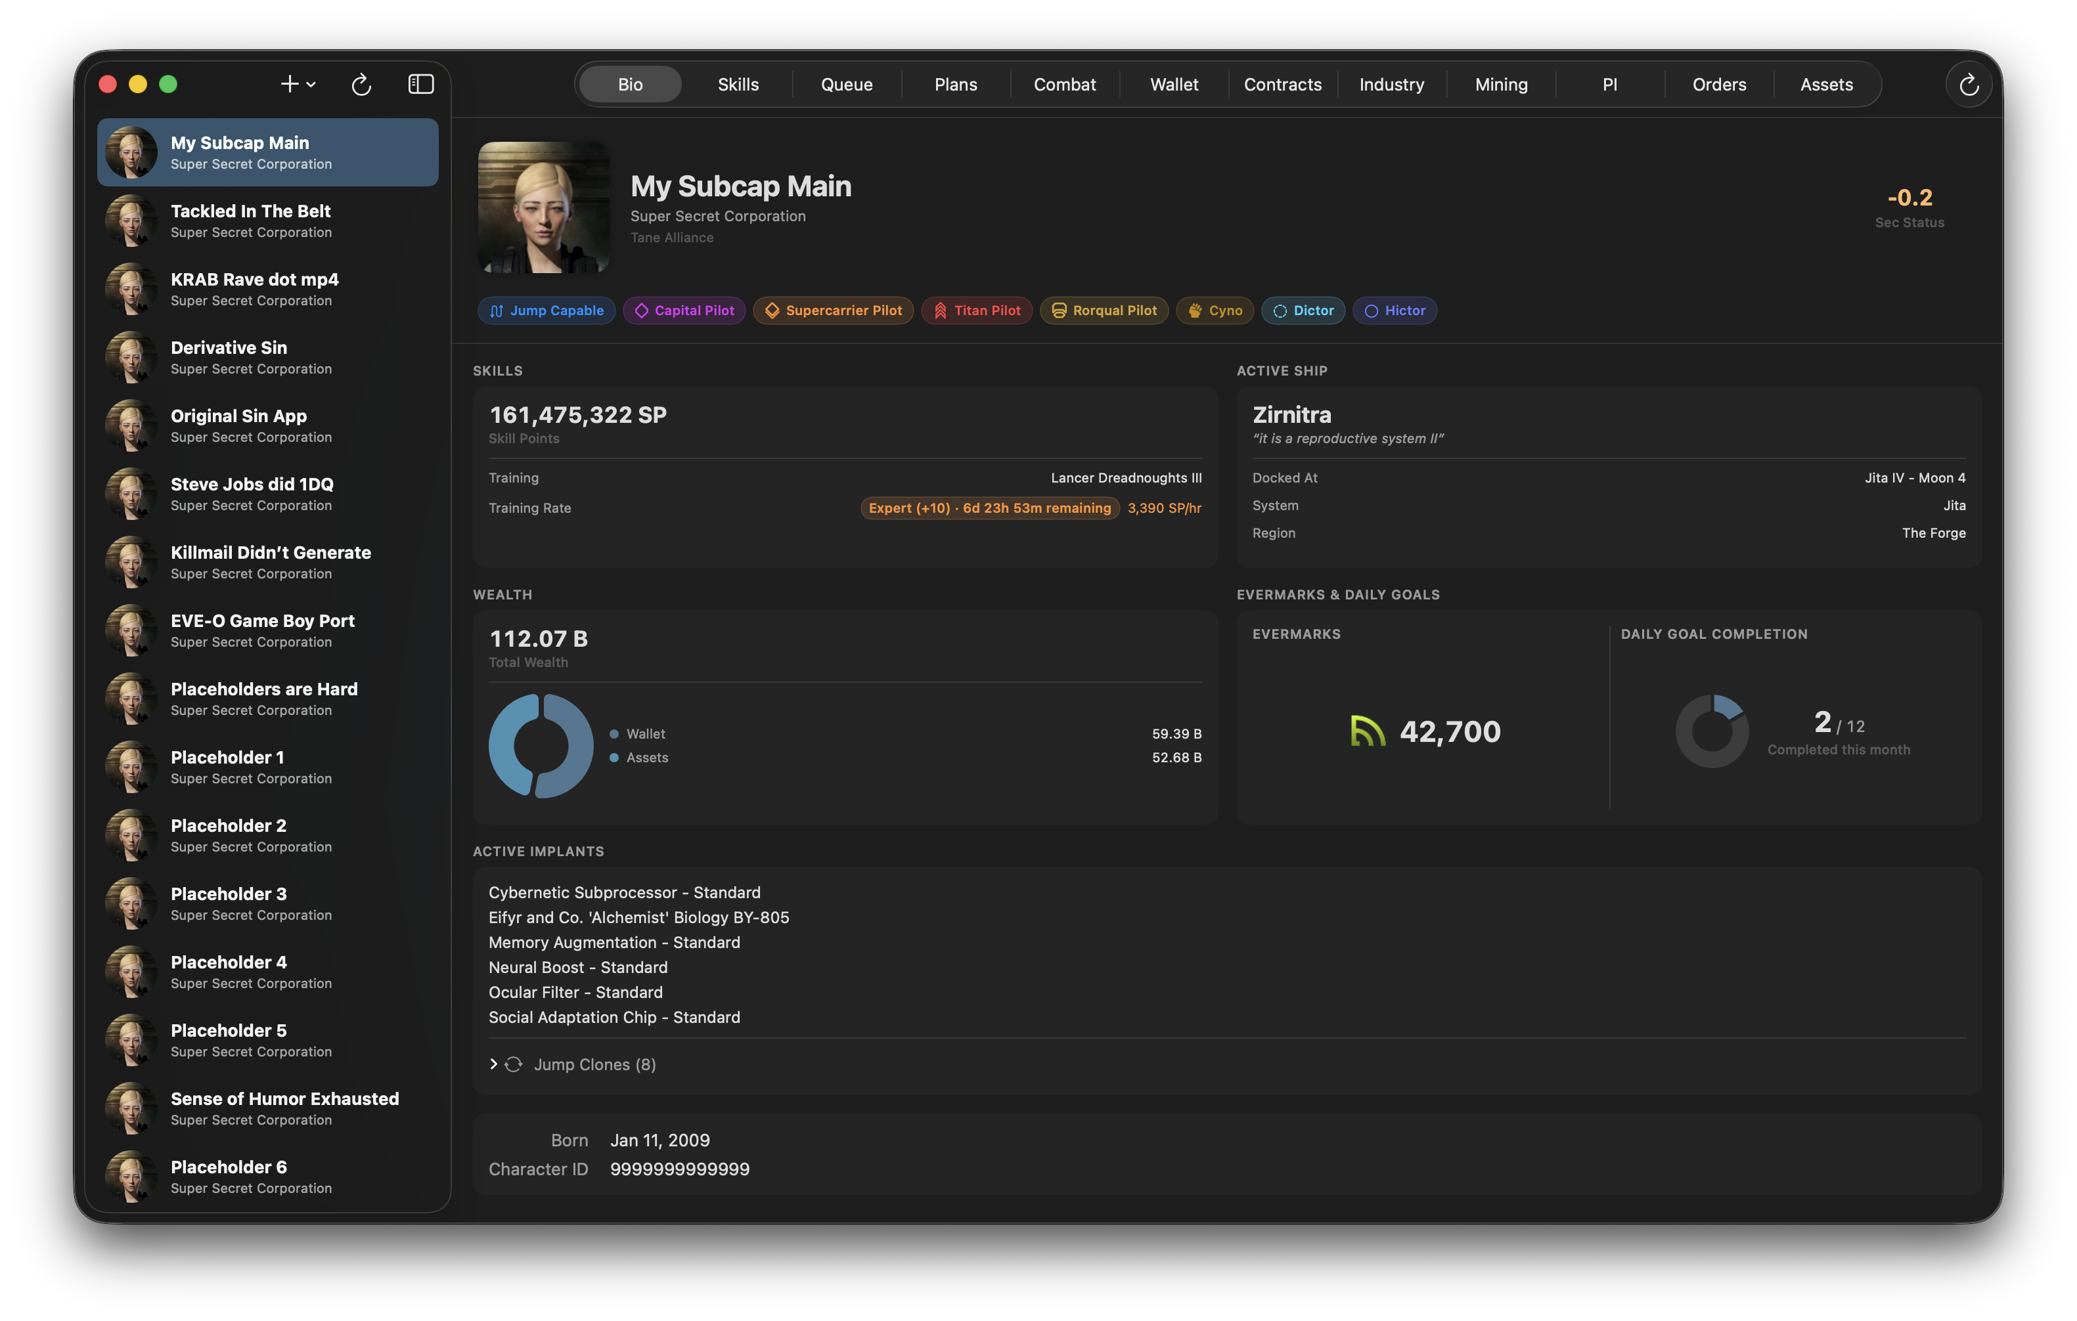Select character Original Sin App

pos(267,425)
